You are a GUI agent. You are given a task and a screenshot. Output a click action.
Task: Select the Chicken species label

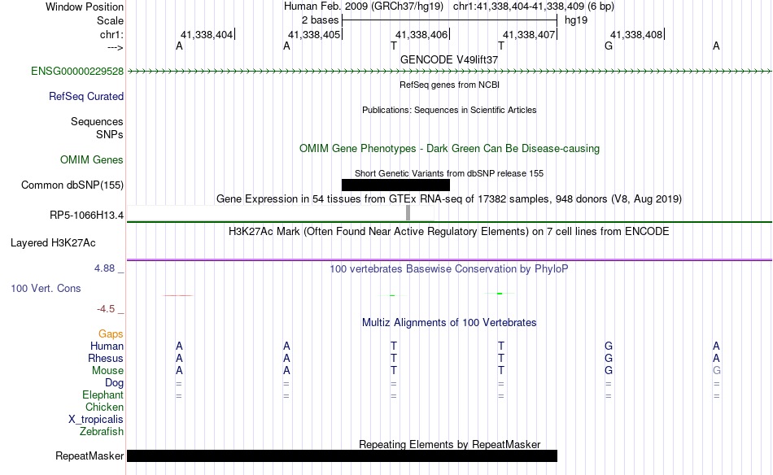pyautogui.click(x=104, y=407)
